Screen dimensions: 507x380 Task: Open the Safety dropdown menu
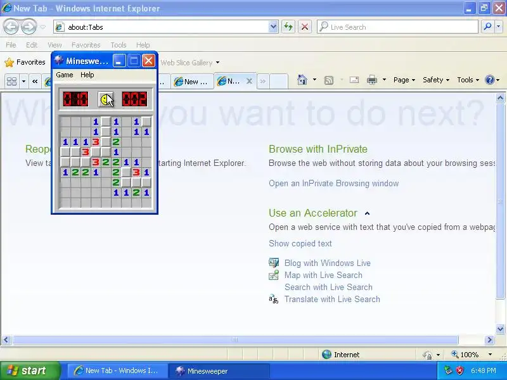coord(436,80)
